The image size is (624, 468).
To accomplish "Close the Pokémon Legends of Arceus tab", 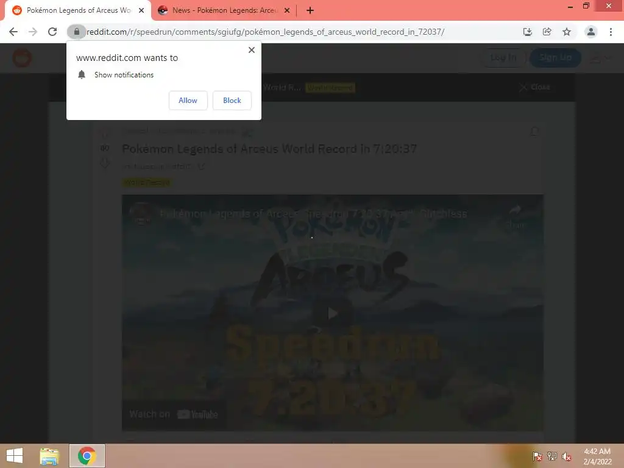I will point(141,10).
